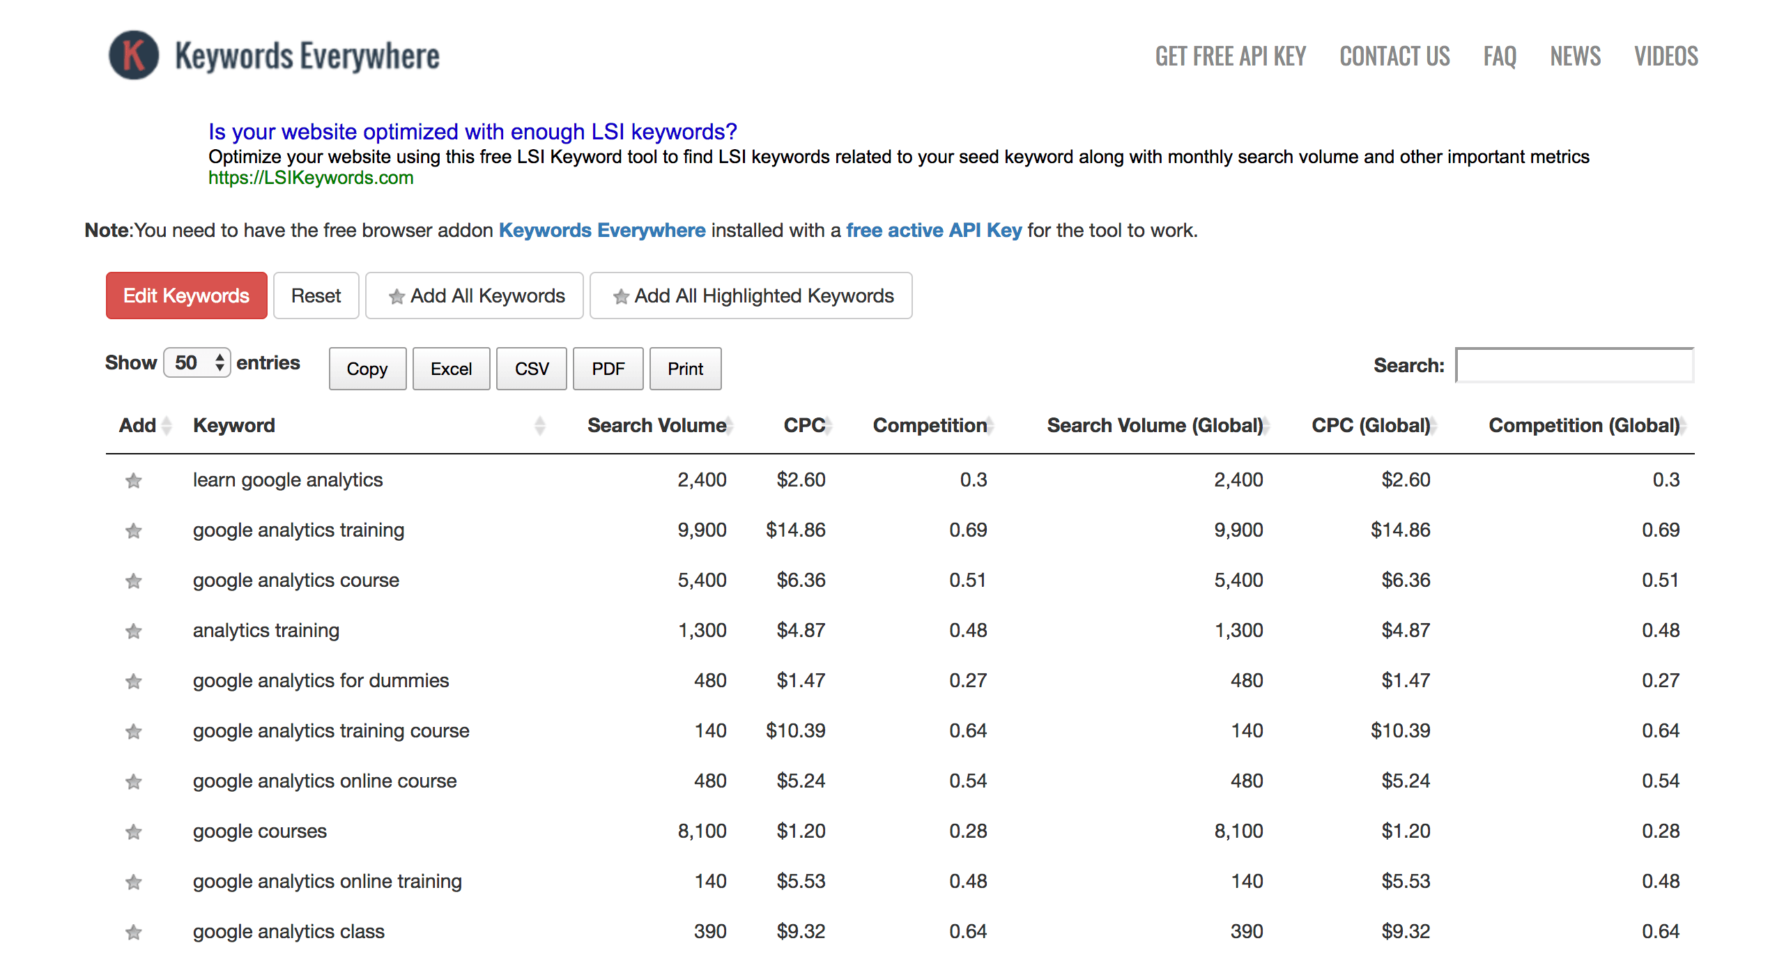Click the 'google analytics class' keyword text
Viewport: 1784px width, 966px height.
289,932
